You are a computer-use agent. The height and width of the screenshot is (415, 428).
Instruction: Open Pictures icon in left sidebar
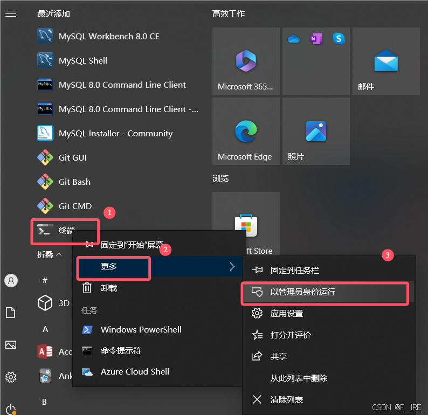coord(11,345)
